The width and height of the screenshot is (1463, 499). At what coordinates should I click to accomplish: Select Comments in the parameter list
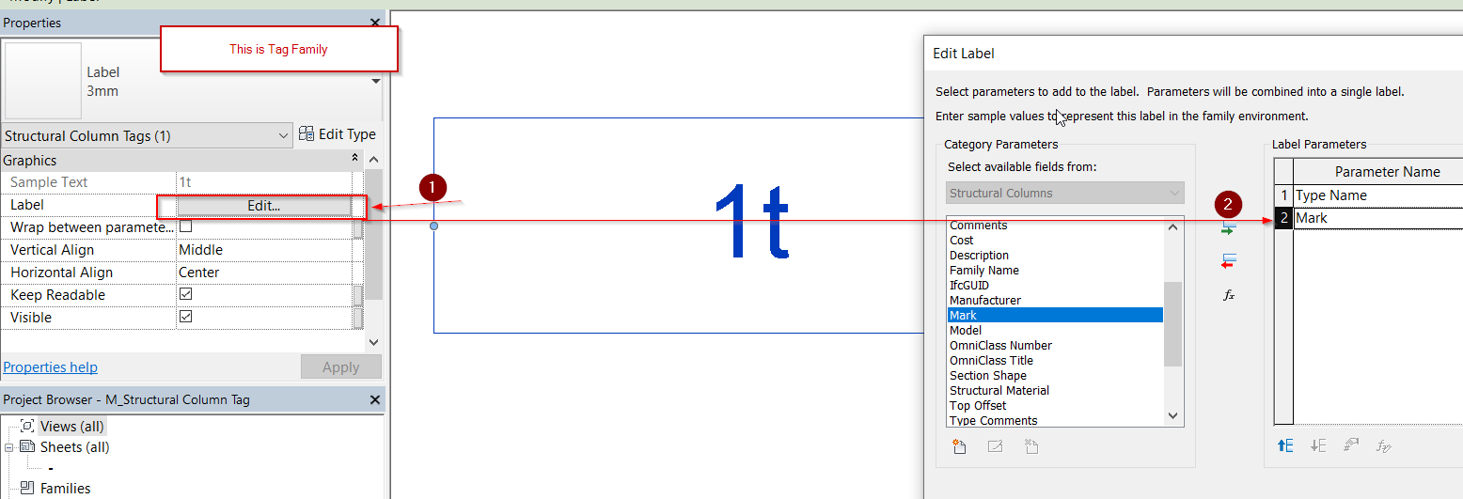tap(978, 226)
